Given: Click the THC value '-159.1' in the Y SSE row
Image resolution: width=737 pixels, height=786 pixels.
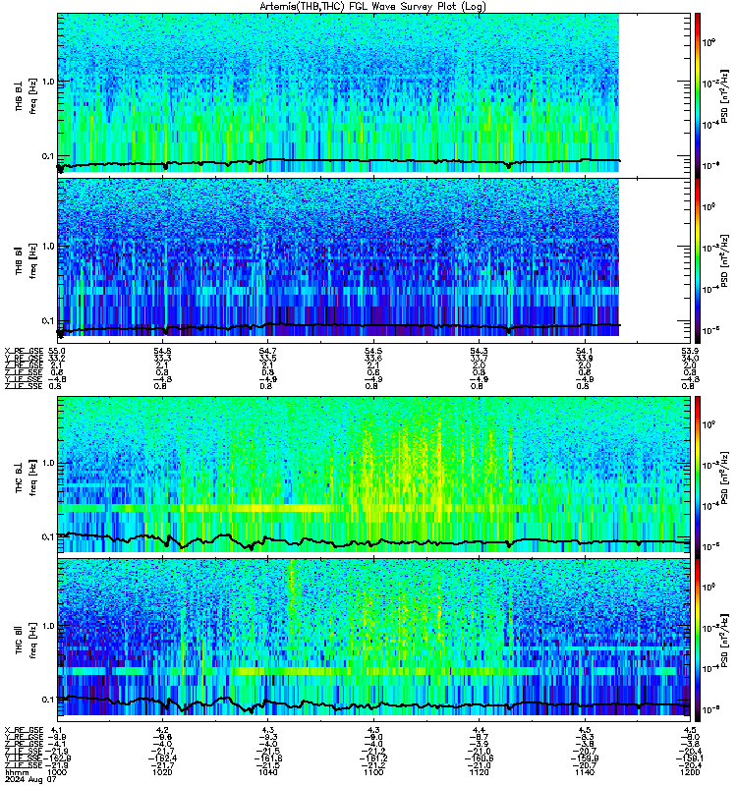Looking at the screenshot, I should coord(690,758).
